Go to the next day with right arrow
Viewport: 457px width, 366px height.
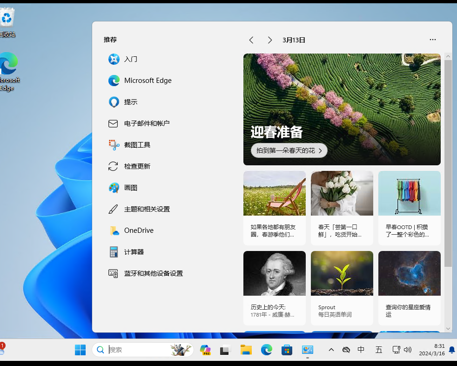click(269, 40)
